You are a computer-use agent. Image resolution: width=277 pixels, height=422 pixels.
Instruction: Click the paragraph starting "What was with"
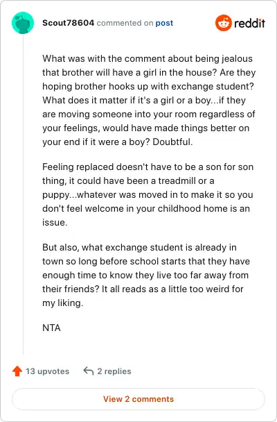coord(149,100)
